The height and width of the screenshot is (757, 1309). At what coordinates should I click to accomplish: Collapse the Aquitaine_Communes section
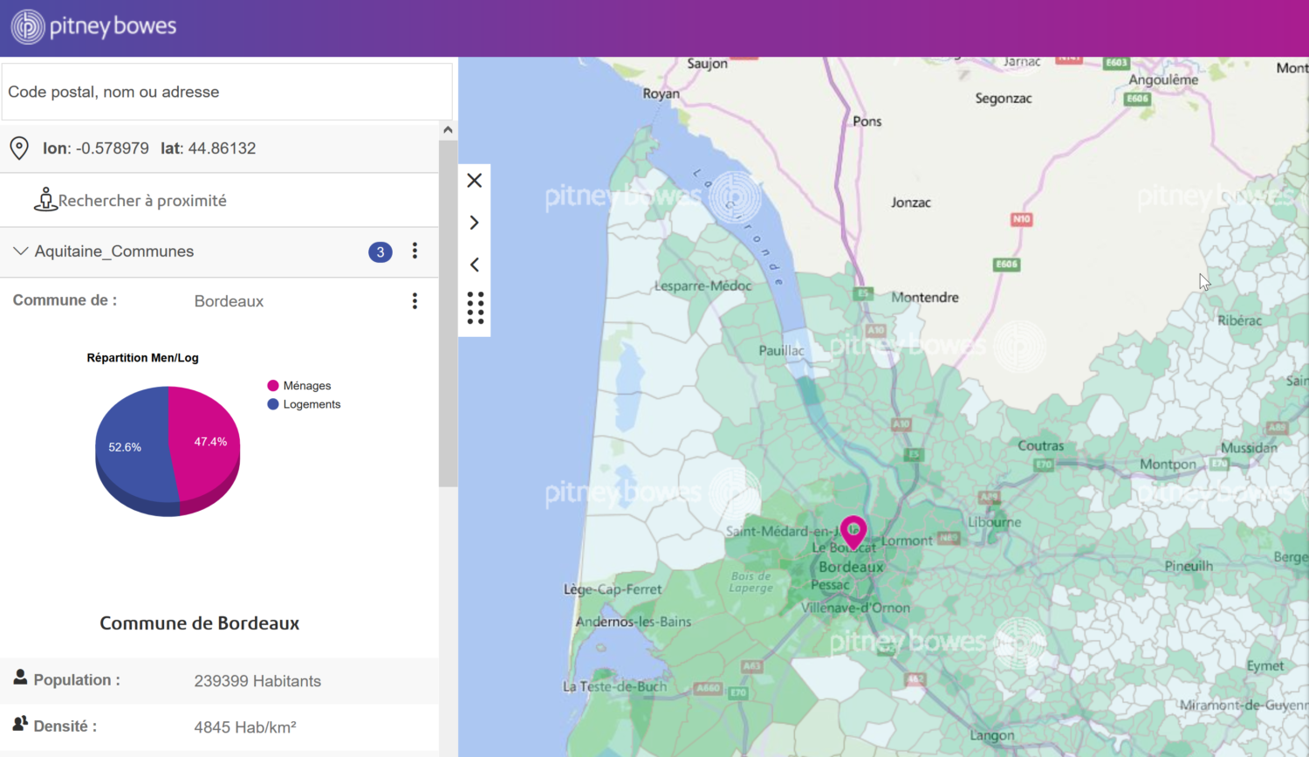click(21, 251)
